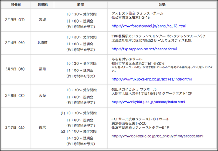Image resolution: width=218 pixels, height=151 pixels.
Task: Click the 東京 location cell
Action: (x=43, y=128)
